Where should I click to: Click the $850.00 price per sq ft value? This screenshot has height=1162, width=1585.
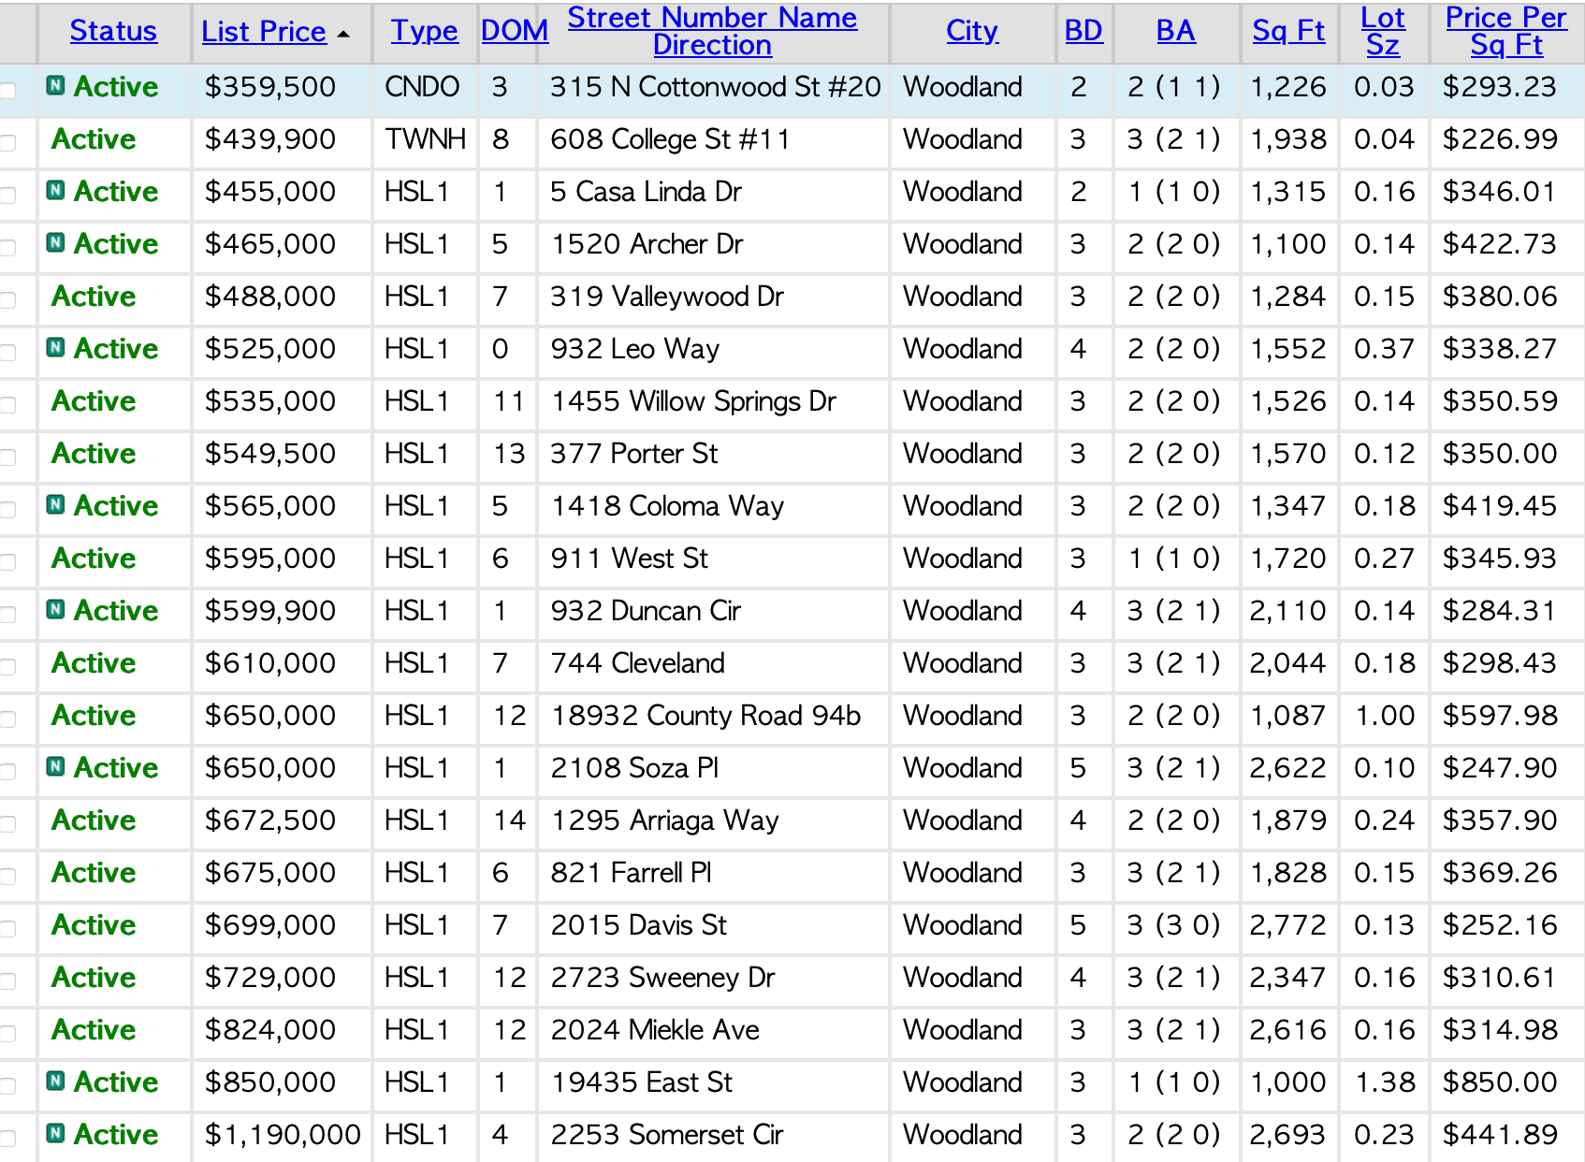[1500, 1082]
